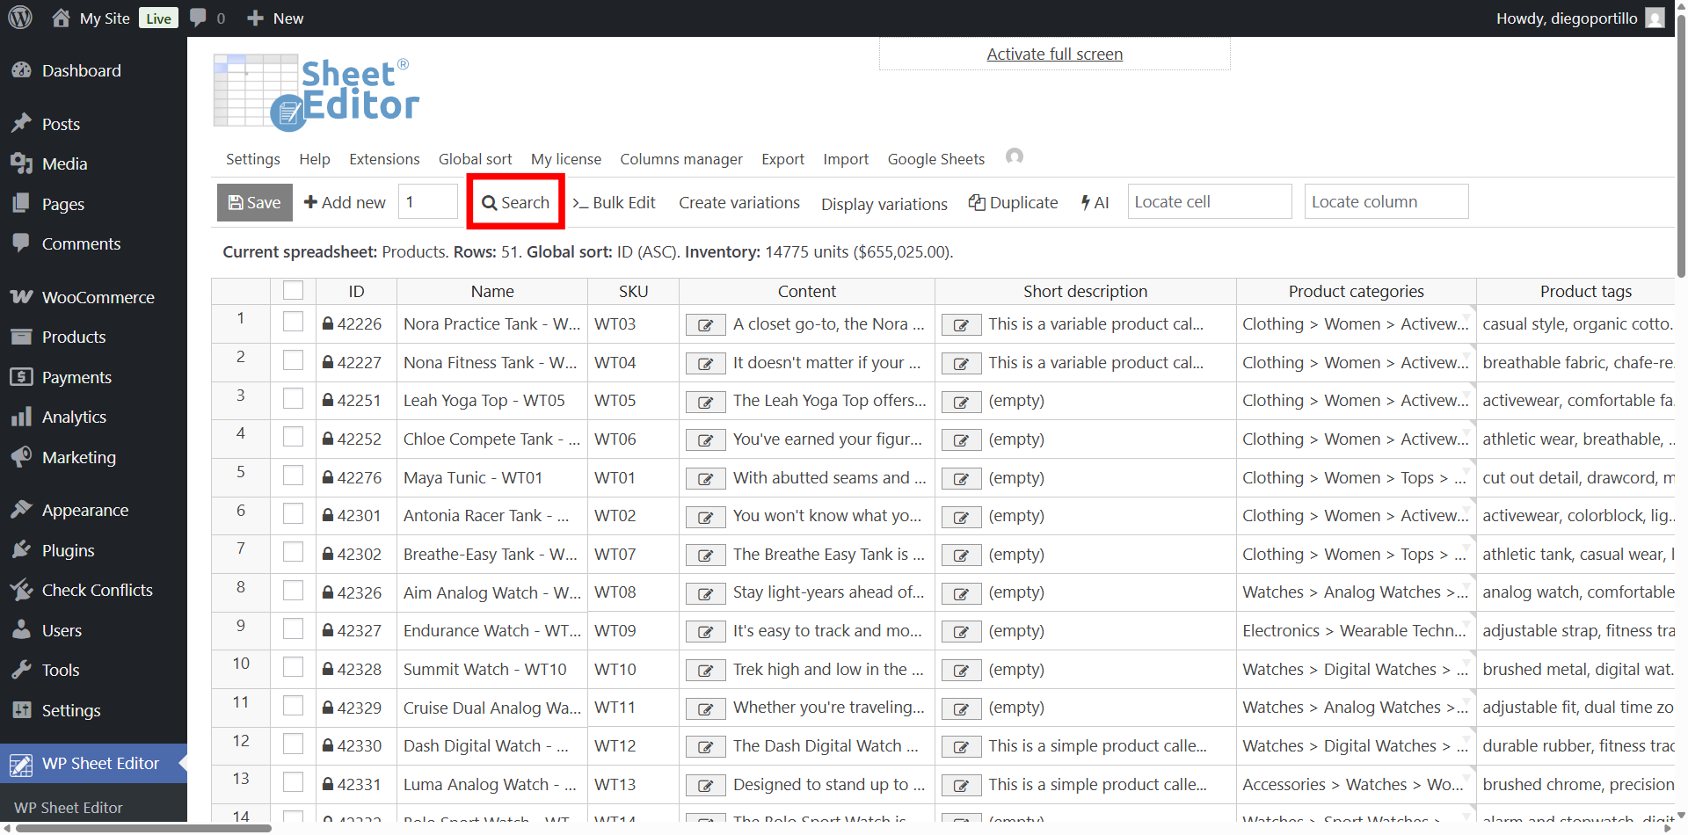Open content editor for Summit Watch row
Viewport: 1688px width, 835px height.
tap(705, 671)
